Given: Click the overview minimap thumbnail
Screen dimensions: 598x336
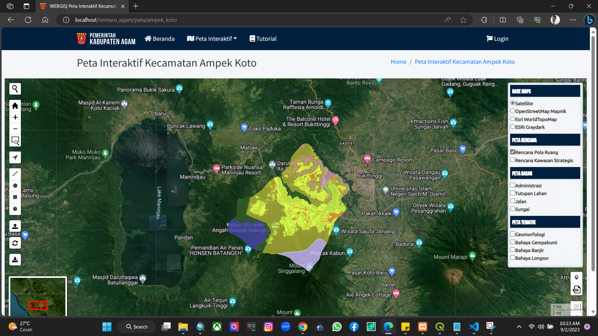Looking at the screenshot, I should tap(38, 296).
